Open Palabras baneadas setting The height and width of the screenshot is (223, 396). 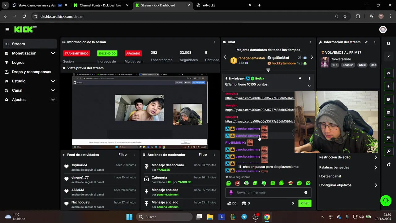(x=348, y=167)
